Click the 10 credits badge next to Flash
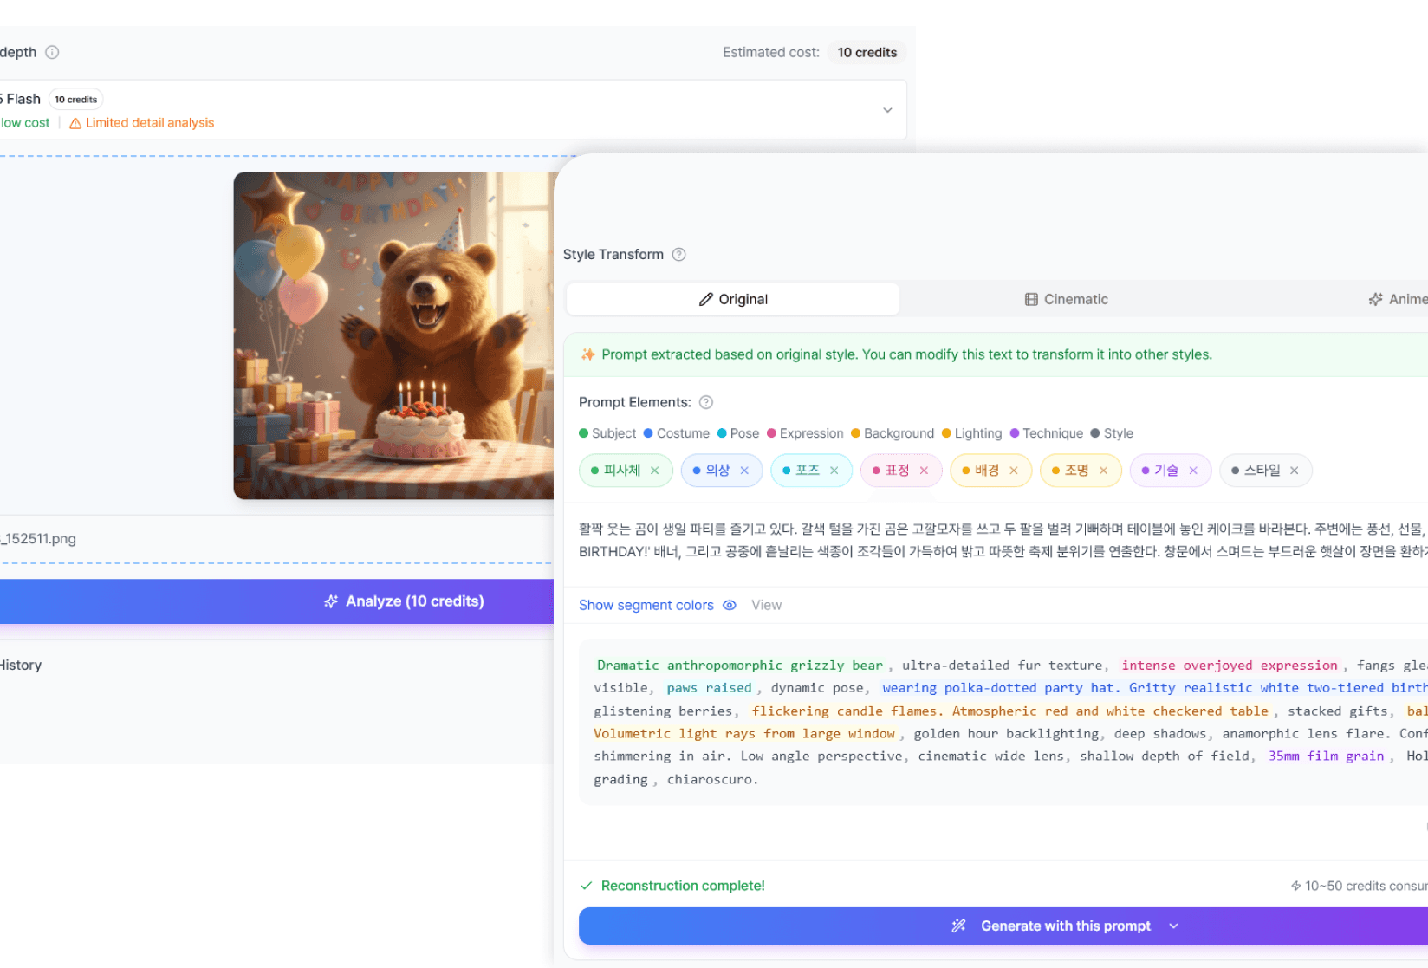Image resolution: width=1428 pixels, height=968 pixels. coord(76,100)
